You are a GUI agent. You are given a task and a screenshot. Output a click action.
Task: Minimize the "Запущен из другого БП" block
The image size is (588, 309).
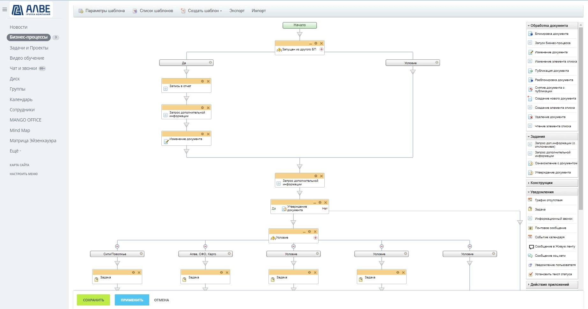(310, 44)
